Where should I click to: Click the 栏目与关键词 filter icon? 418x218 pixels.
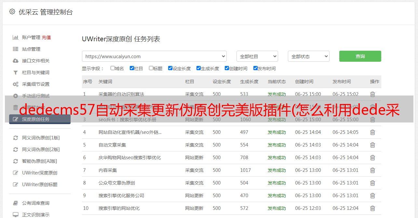[x=15, y=72]
